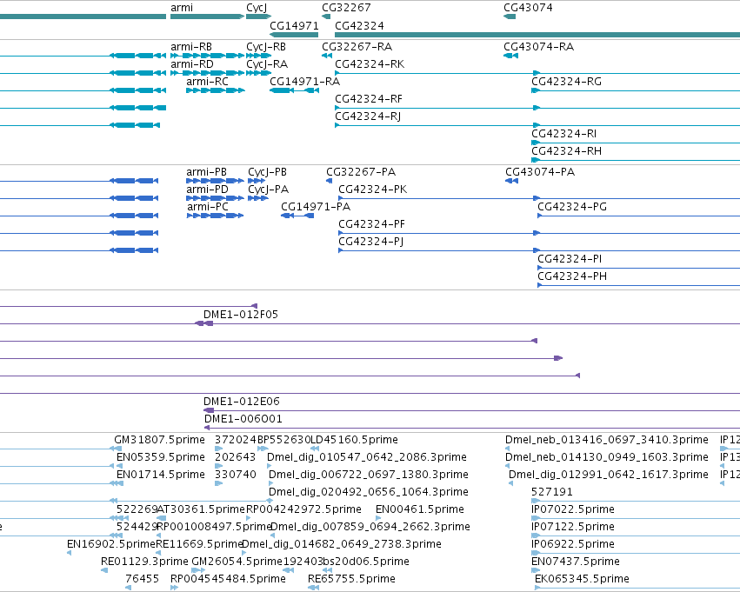Click the CG42324-PK protein label

coord(373,190)
